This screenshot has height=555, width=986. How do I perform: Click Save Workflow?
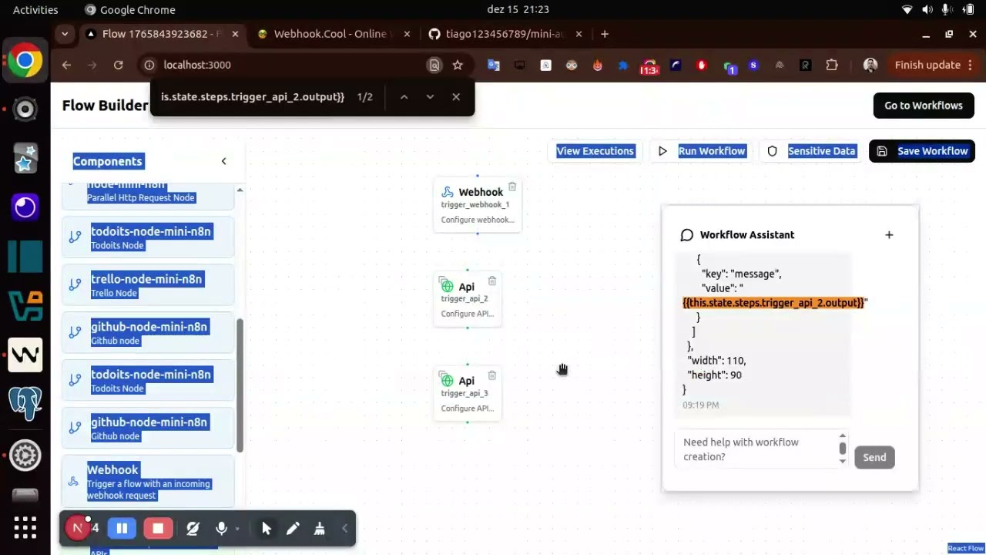click(922, 151)
